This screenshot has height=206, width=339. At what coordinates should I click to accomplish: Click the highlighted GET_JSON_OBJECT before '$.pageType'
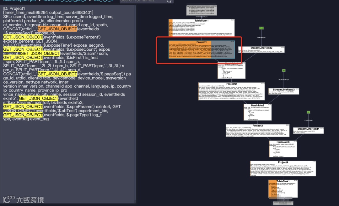pyautogui.click(x=23, y=115)
